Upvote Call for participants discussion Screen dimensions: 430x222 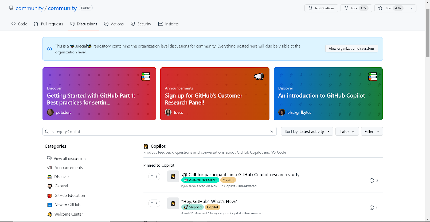click(x=154, y=176)
